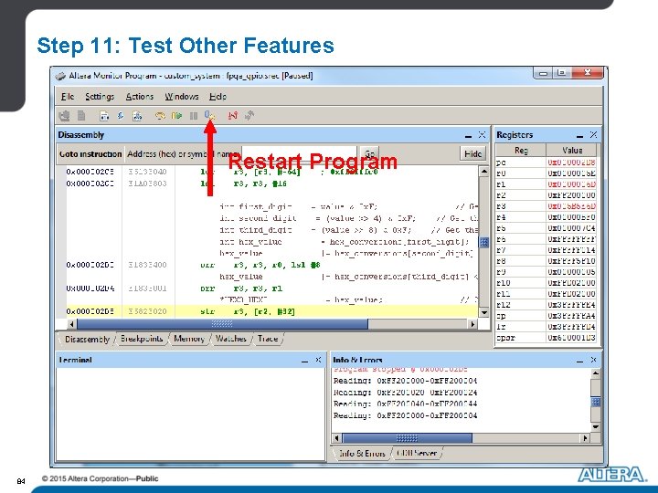Click the Continue green arrow icon
Screen dimensions: 658x493
pyautogui.click(x=176, y=116)
